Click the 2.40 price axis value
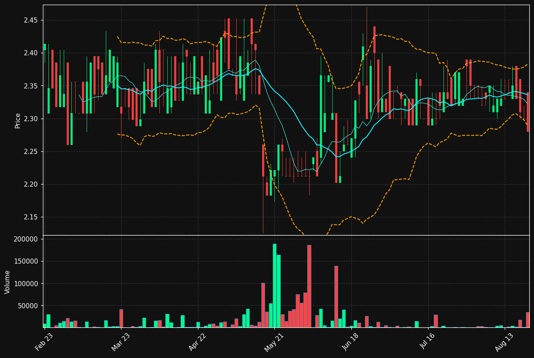 point(31,53)
